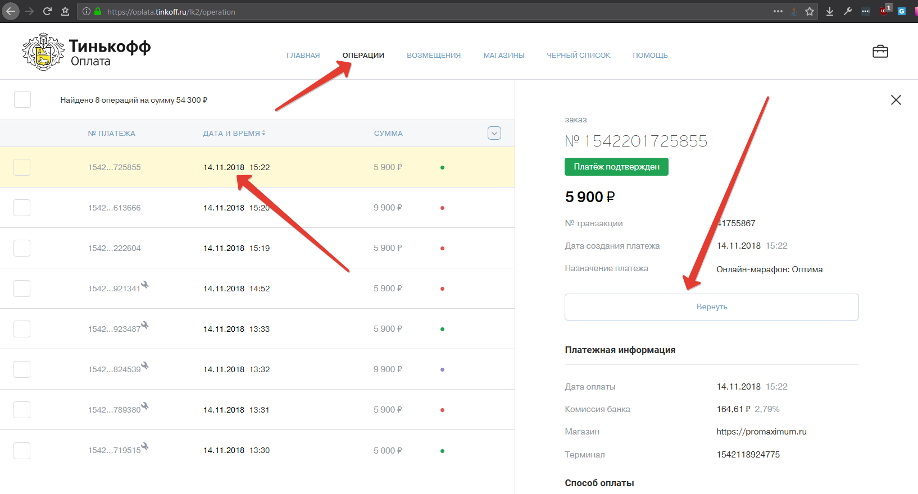Click the browser back arrow
Screen dimensions: 918x494
[x=11, y=11]
